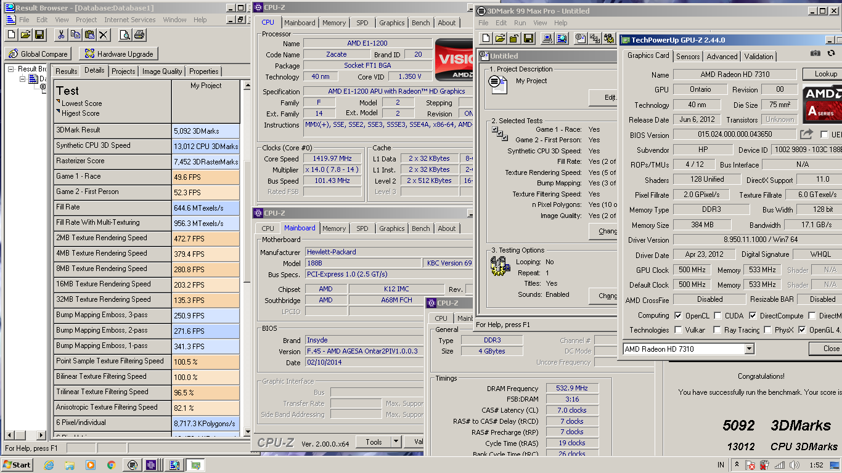Open Windows Media Player taskbar icon
Screen dimensions: 842x473
click(x=91, y=465)
